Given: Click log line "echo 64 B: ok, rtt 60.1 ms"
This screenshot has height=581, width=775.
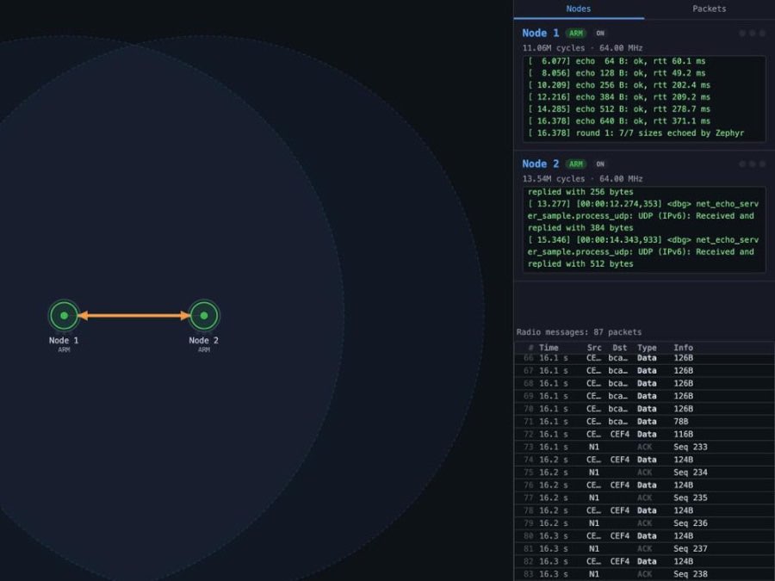Looking at the screenshot, I should pos(617,61).
